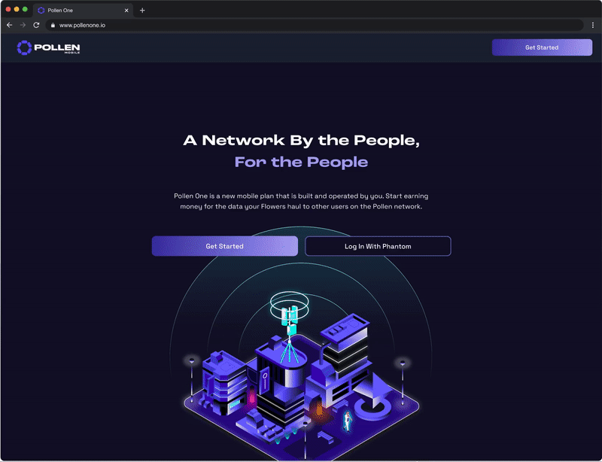
Task: Click the browser back arrow
Action: pyautogui.click(x=10, y=25)
